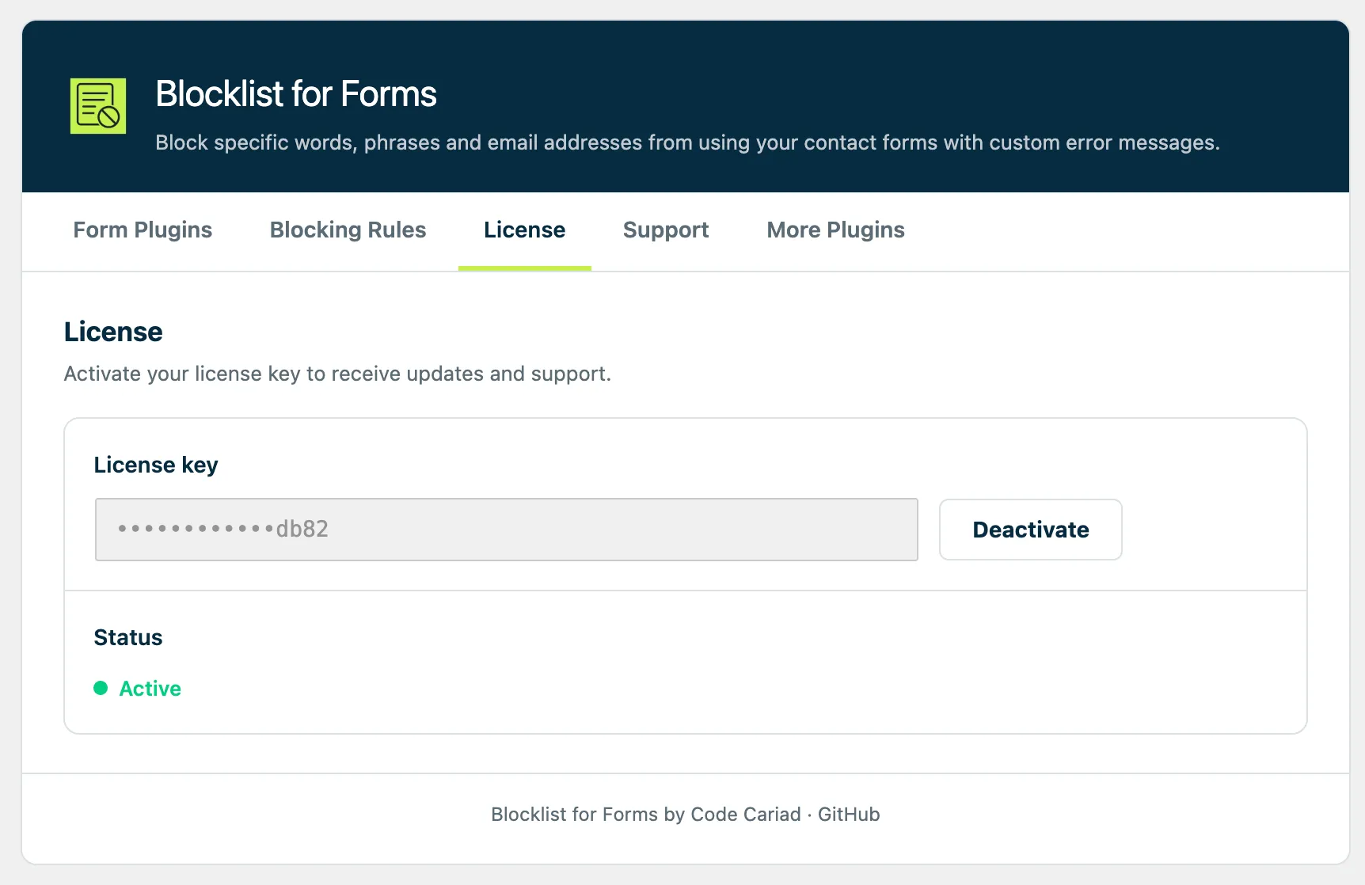Open the More Plugins tab
This screenshot has width=1365, height=885.
835,230
